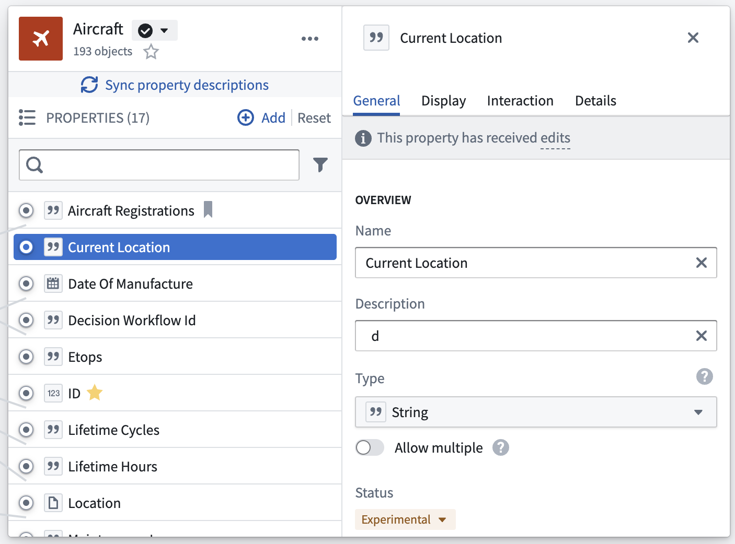Click Sync property descriptions link

pos(187,85)
